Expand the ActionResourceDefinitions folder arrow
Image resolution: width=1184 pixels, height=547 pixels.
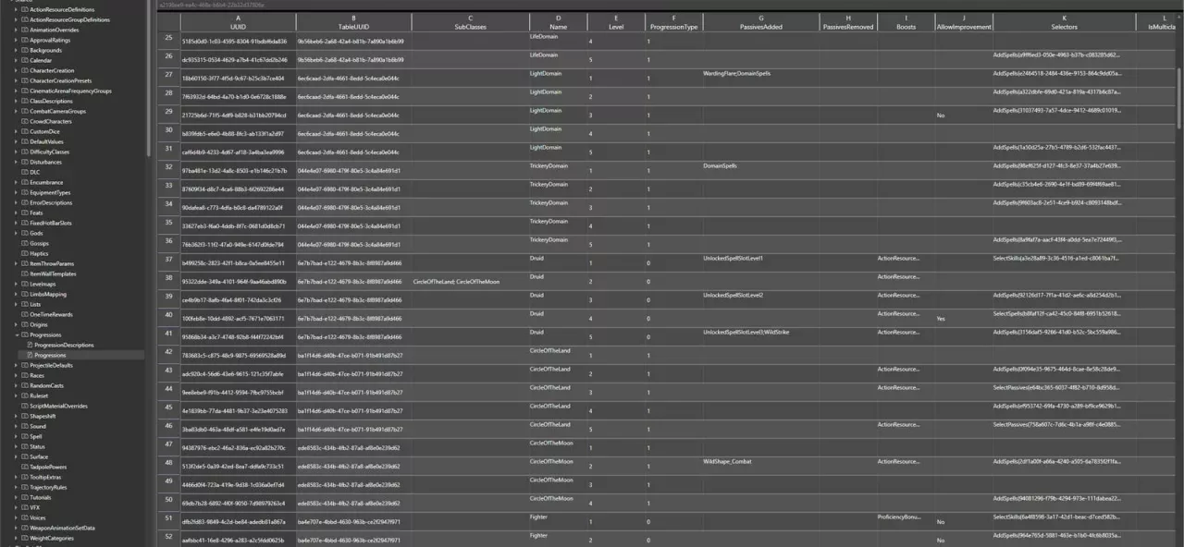16,9
